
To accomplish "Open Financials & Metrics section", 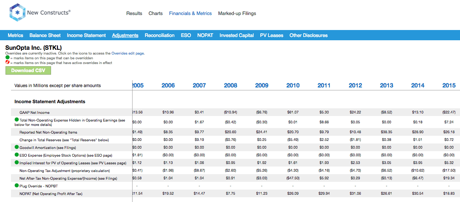I will pos(190,13).
